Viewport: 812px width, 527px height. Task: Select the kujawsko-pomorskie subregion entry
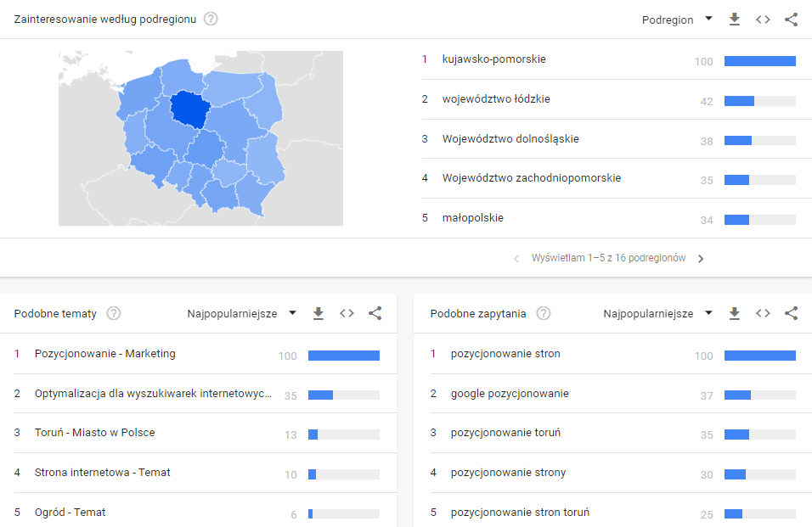(493, 59)
